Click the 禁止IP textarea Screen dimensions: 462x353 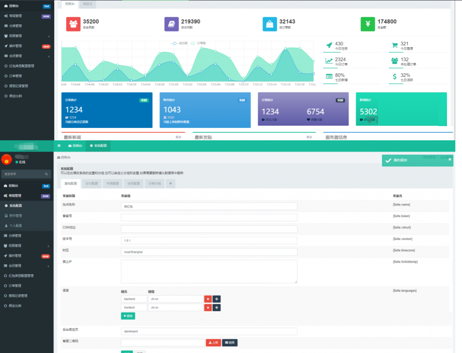pyautogui.click(x=209, y=271)
